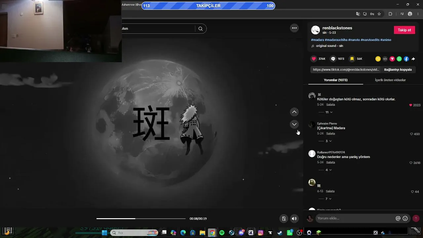
Task: Open Ephraim Pierre's commenter name
Action: 327,124
